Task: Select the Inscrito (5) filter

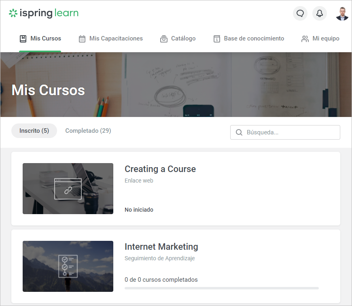Action: (34, 131)
